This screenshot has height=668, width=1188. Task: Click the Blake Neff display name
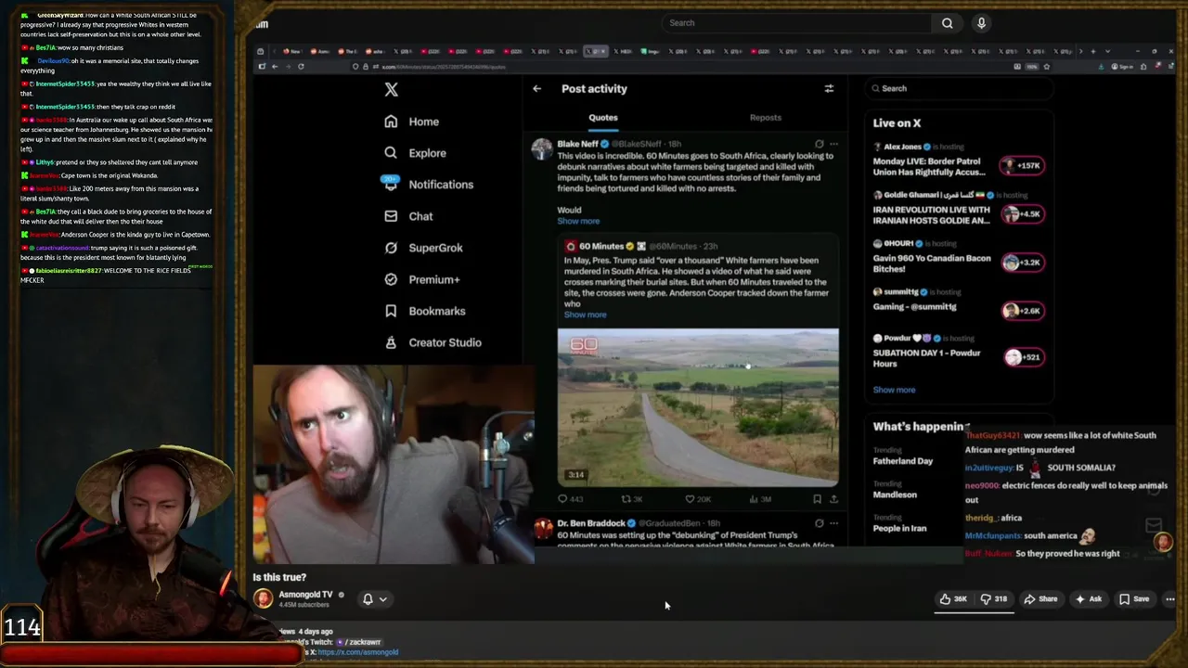pos(577,144)
